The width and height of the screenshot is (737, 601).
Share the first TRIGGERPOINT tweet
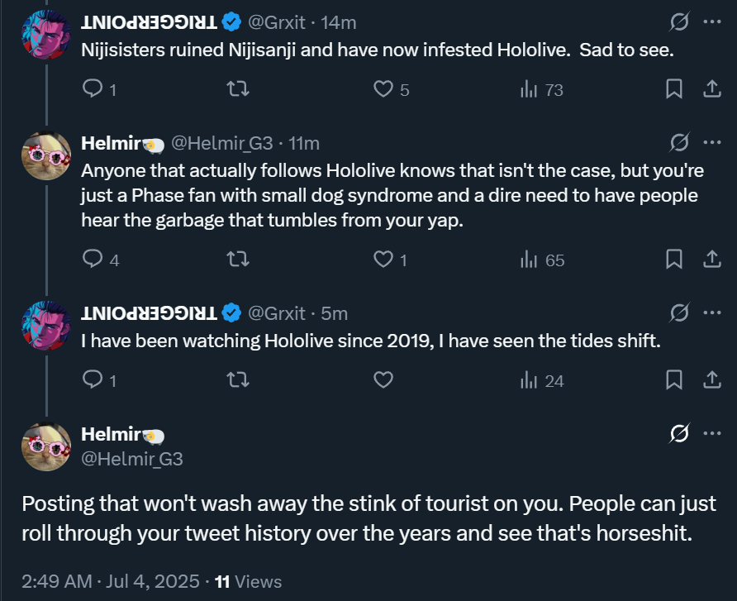[x=711, y=89]
